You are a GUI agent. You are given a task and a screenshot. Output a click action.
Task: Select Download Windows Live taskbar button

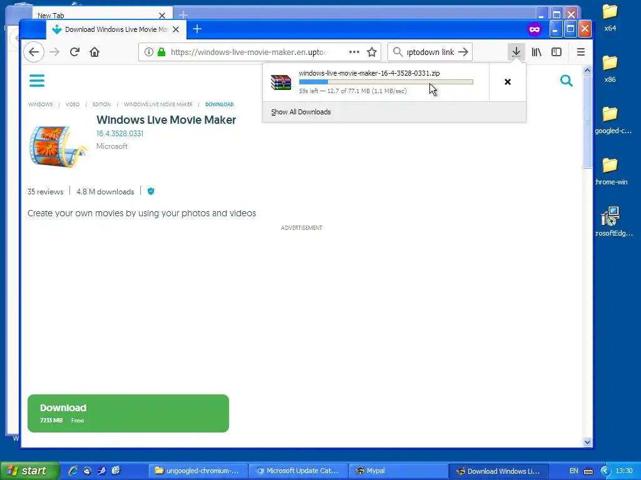click(x=499, y=471)
